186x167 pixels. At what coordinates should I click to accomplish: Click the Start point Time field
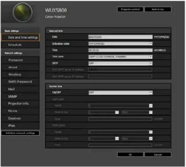coord(120,119)
